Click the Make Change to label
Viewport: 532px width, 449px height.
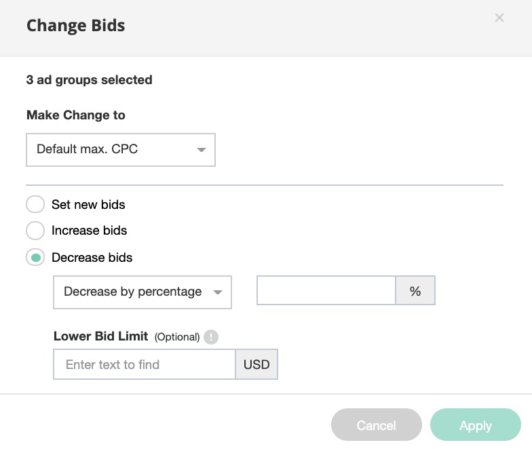(x=75, y=115)
